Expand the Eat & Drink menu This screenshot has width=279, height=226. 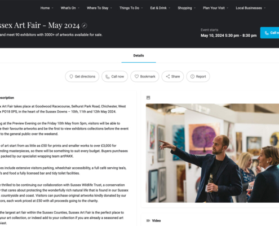(160, 8)
